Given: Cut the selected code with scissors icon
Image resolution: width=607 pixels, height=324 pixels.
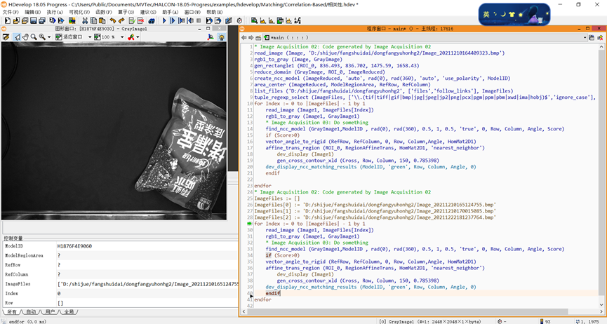Looking at the screenshot, I should (84, 20).
